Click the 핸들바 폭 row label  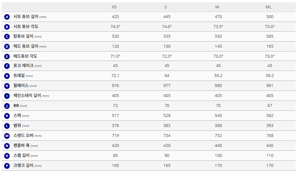[x=22, y=146]
